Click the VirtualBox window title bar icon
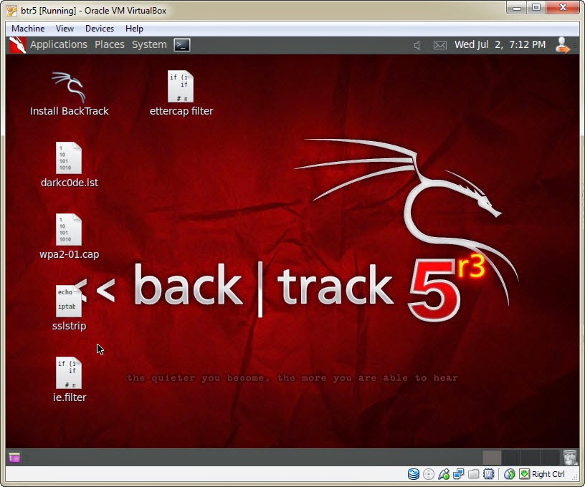 click(11, 11)
